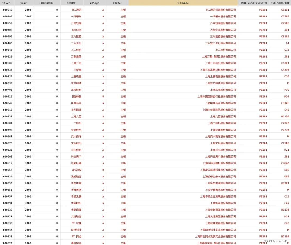Image resolution: width=291 pixels, height=245 pixels.
Task: Click the 供应链创新 column header
Action: click(47, 3)
